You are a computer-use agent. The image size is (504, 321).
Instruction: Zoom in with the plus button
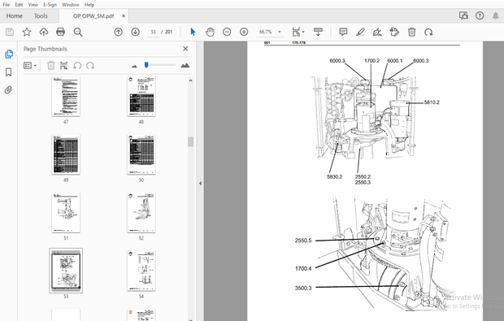(x=244, y=32)
